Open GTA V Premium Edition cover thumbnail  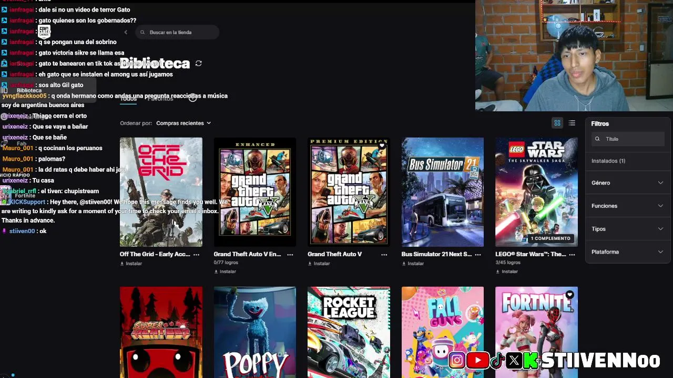point(349,192)
